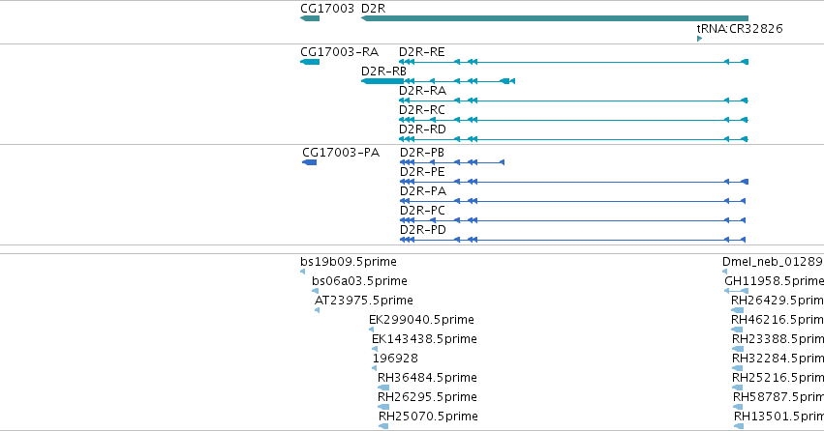Select the RH13501.5prime EST glyph

(x=739, y=426)
